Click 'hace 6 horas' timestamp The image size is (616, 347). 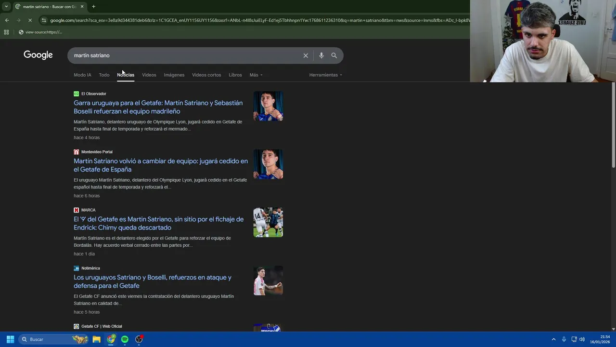click(87, 196)
